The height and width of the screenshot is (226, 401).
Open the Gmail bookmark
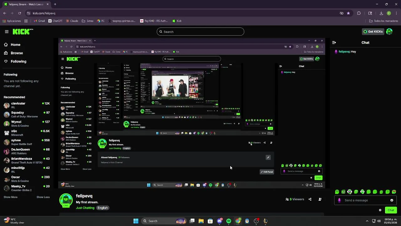click(x=39, y=21)
